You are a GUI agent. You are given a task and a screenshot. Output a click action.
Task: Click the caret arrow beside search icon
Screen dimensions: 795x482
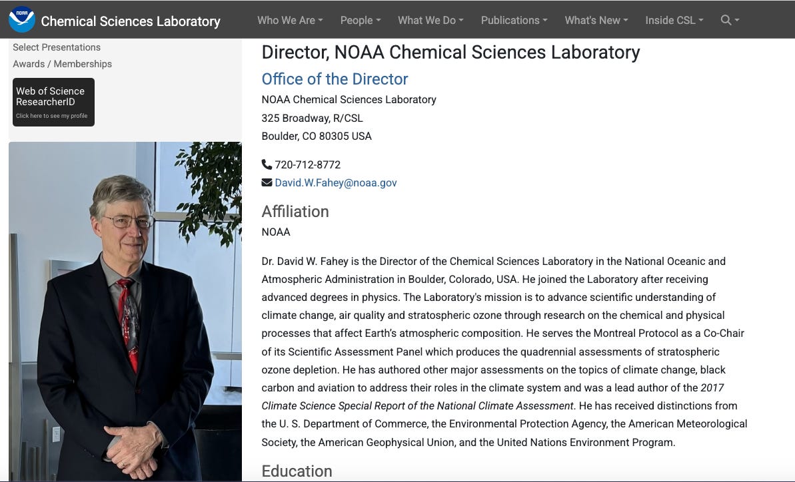click(x=737, y=20)
